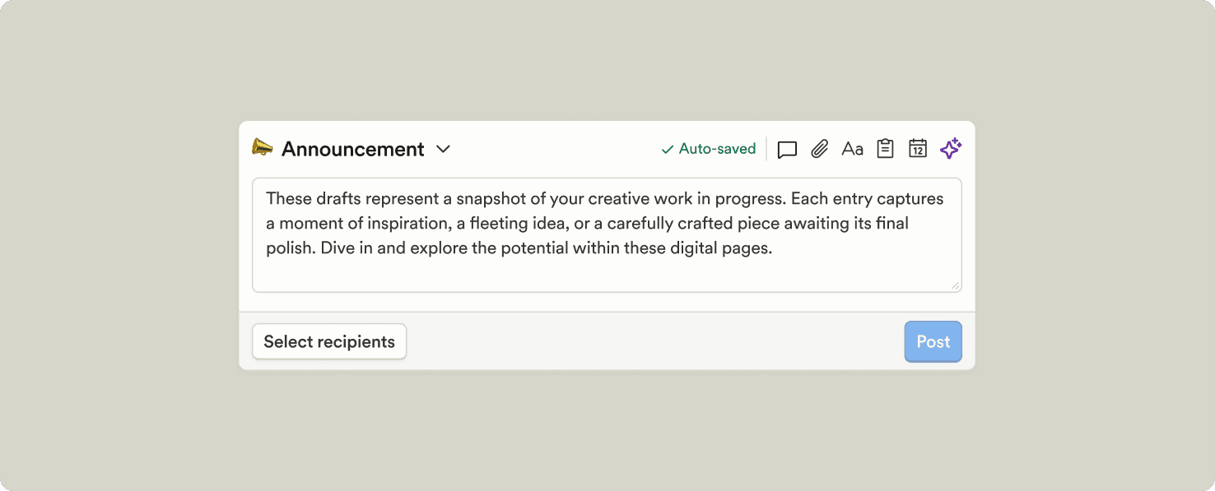Place cursor after "digital pages."
1215x491 pixels.
tap(774, 248)
